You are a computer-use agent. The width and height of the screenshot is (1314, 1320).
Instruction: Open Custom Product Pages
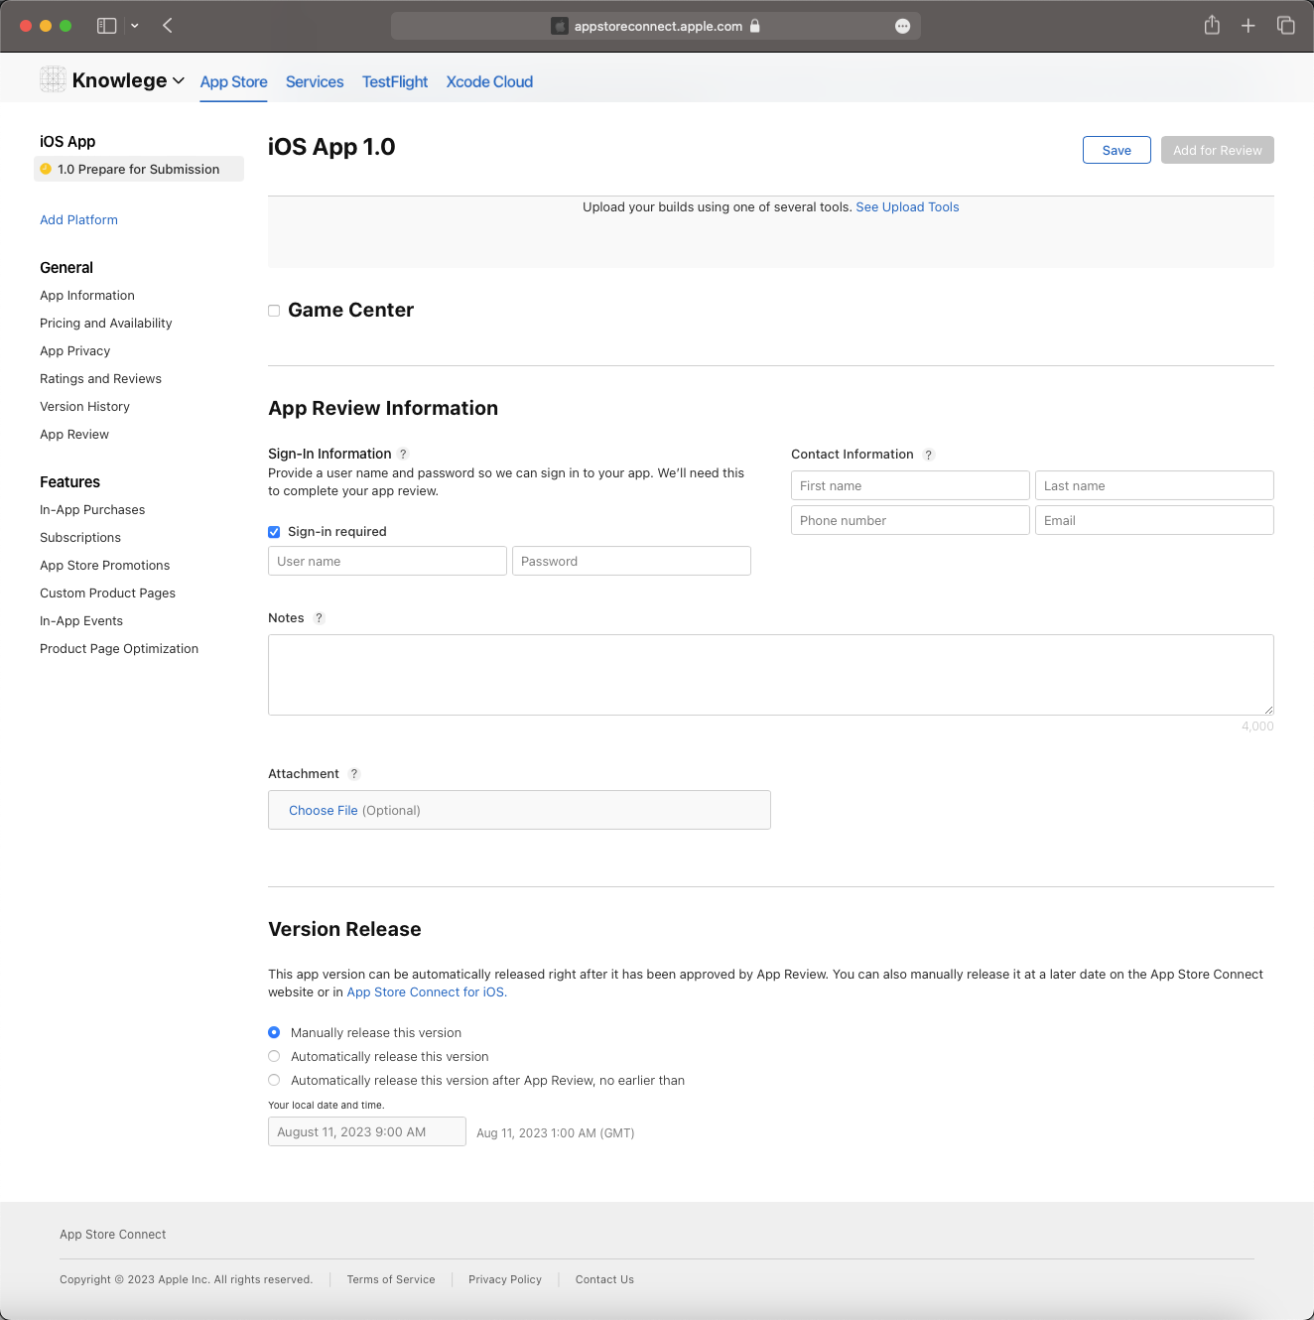click(x=107, y=593)
